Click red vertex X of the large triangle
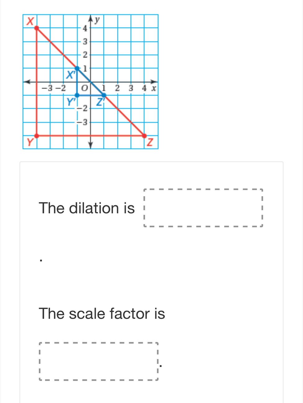The width and height of the screenshot is (303, 403). (37, 28)
